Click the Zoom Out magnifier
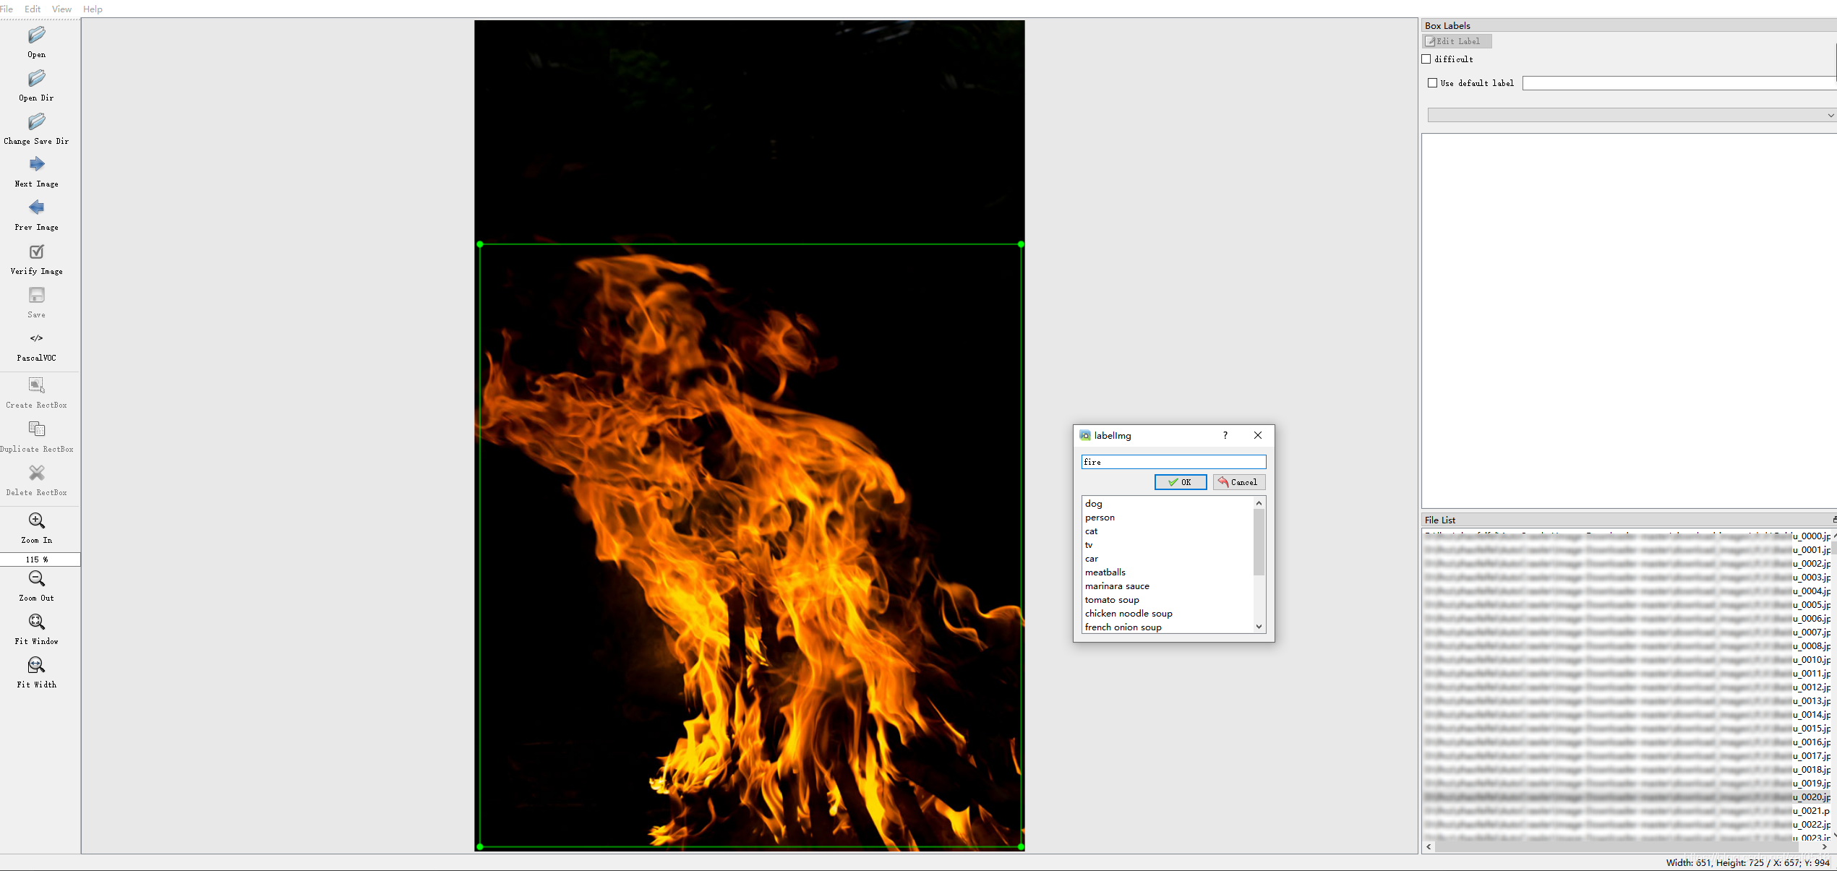Image resolution: width=1837 pixels, height=871 pixels. (x=36, y=578)
